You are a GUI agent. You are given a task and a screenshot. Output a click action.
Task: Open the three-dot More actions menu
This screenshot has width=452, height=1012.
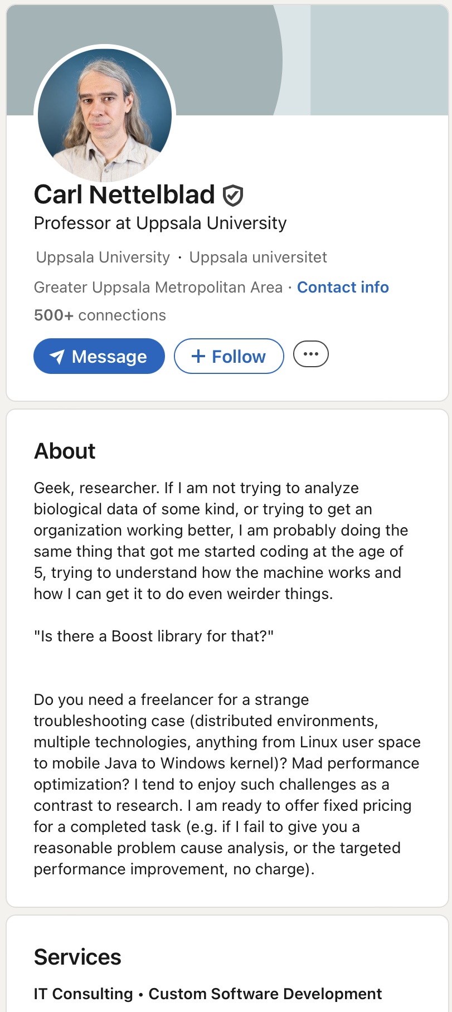[x=310, y=354]
